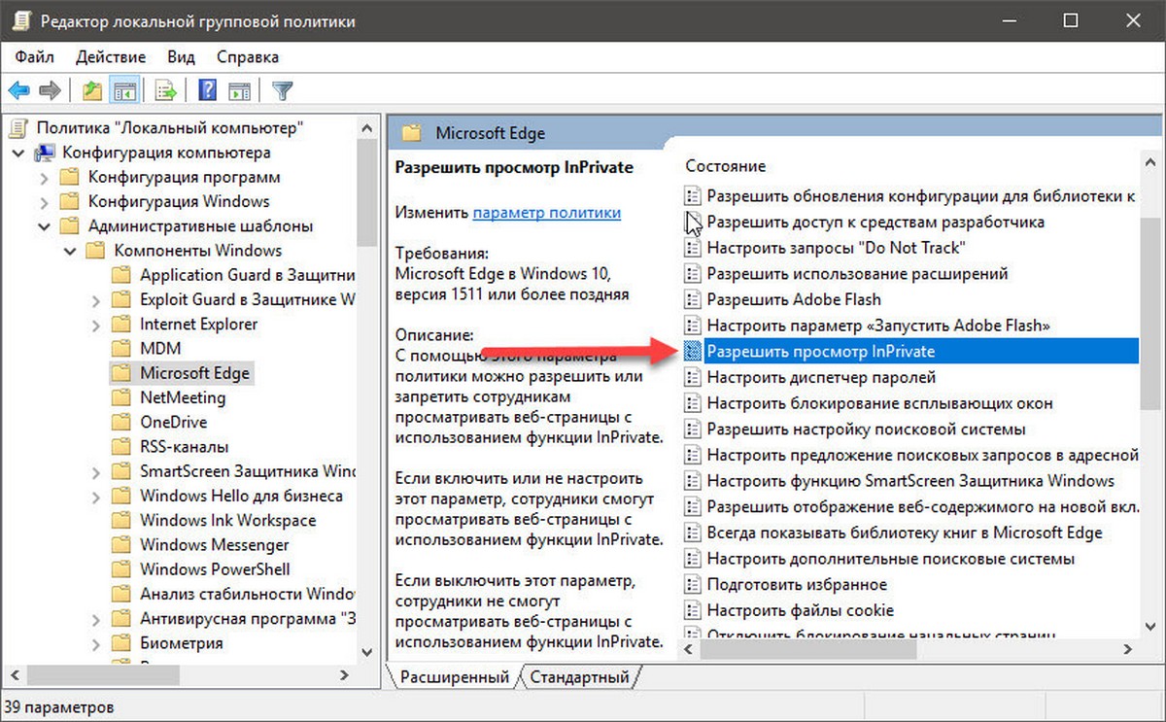Collapse "Компоненты Windows" node
Screen dimensions: 1166x722
pos(69,251)
